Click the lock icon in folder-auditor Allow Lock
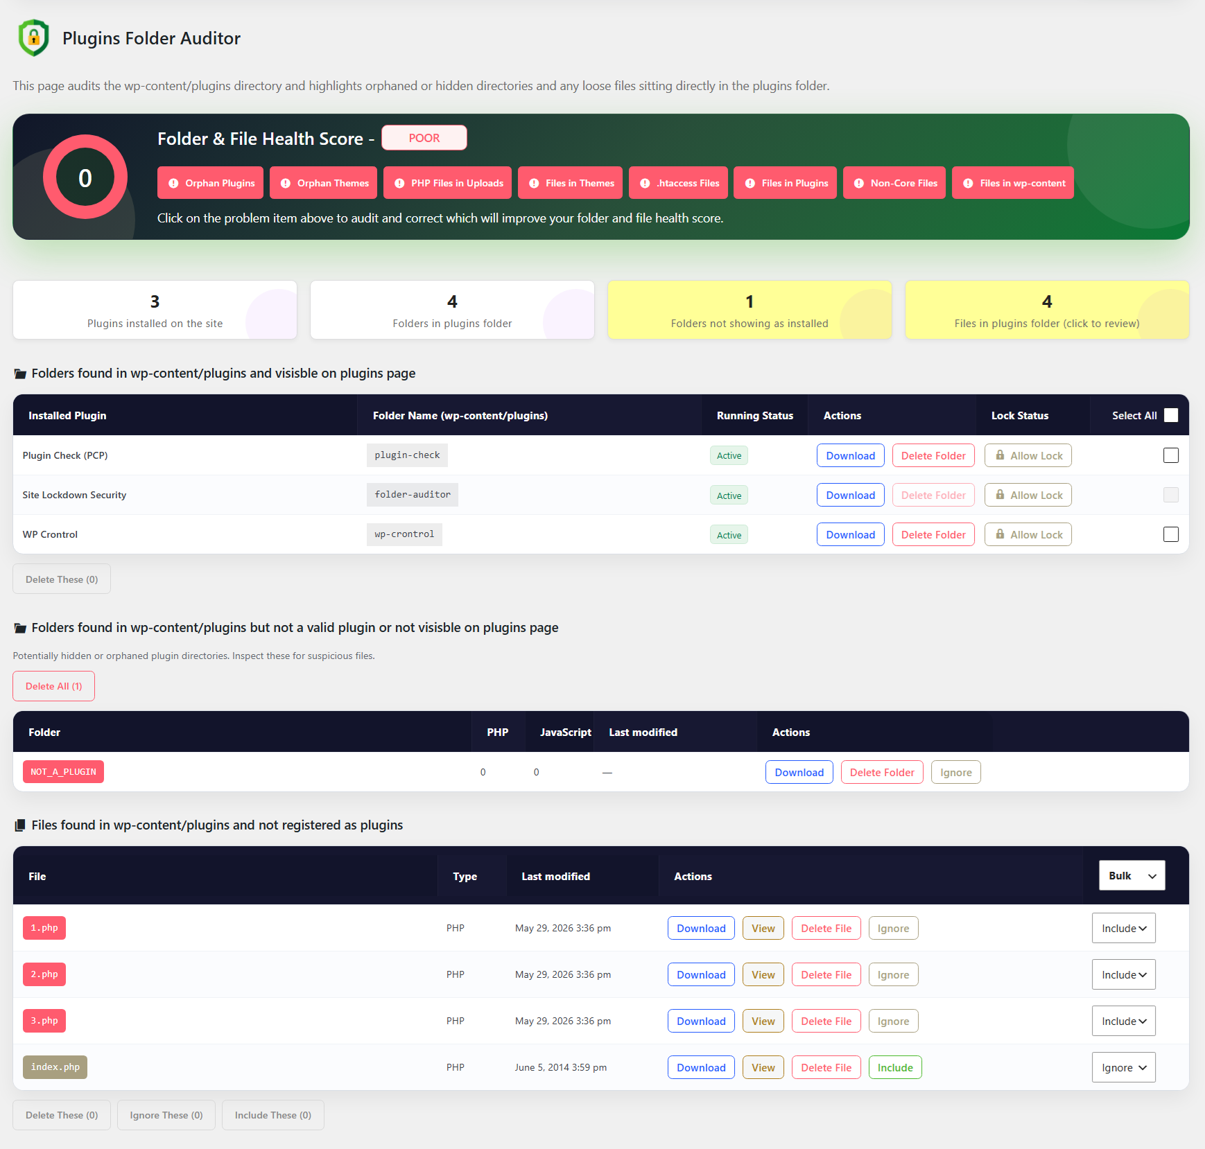This screenshot has height=1149, width=1205. (1000, 495)
